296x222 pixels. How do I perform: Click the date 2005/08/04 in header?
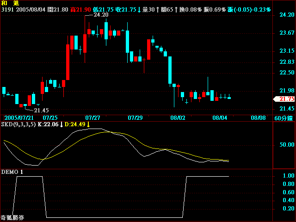click(31, 10)
